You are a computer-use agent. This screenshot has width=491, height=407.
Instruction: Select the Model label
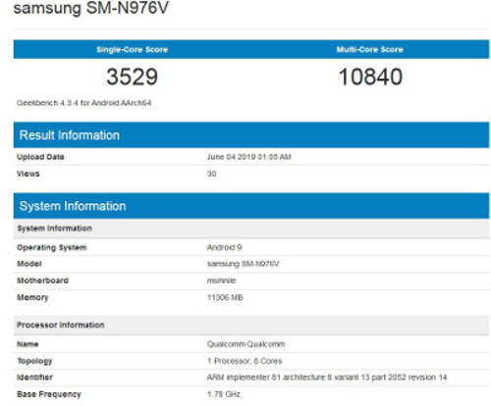click(x=29, y=264)
